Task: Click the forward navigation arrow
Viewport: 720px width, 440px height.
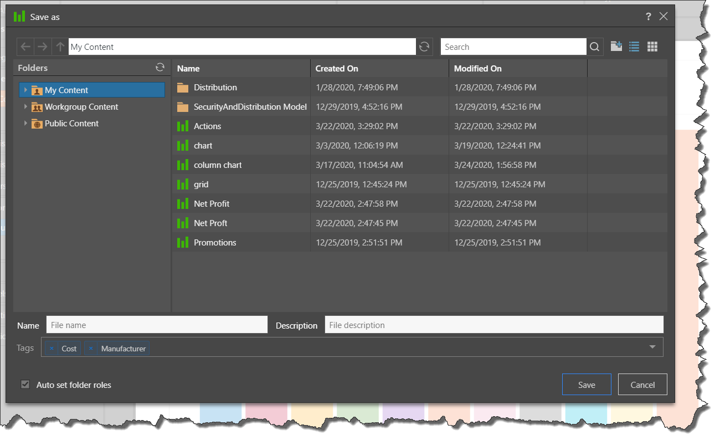Action: (43, 47)
